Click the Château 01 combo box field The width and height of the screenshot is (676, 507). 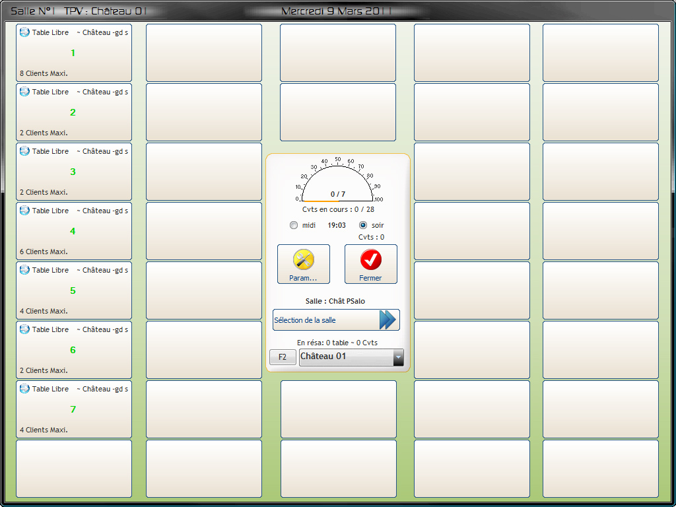(351, 357)
